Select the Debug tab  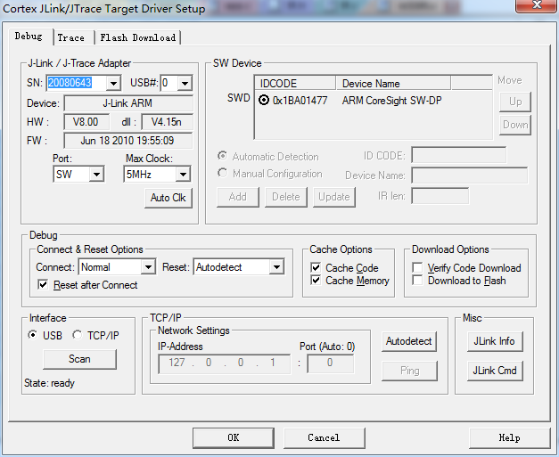(29, 37)
